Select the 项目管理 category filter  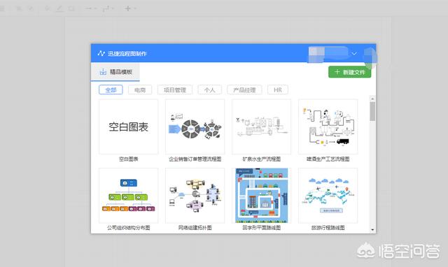click(x=175, y=90)
